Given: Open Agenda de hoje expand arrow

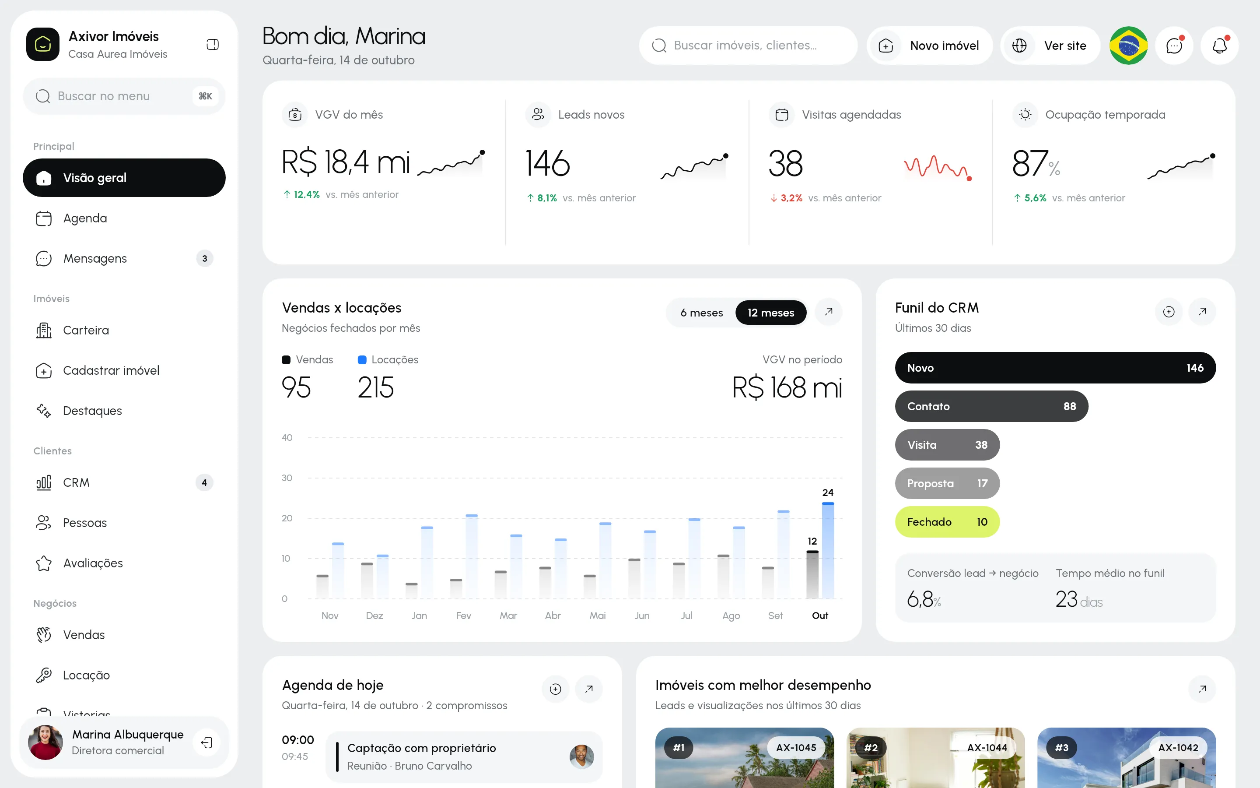Looking at the screenshot, I should point(589,689).
